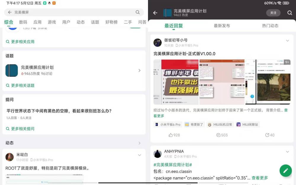The width and height of the screenshot is (296, 185).
Task: Tap the green notification icon in status bar
Action: pos(45,3)
